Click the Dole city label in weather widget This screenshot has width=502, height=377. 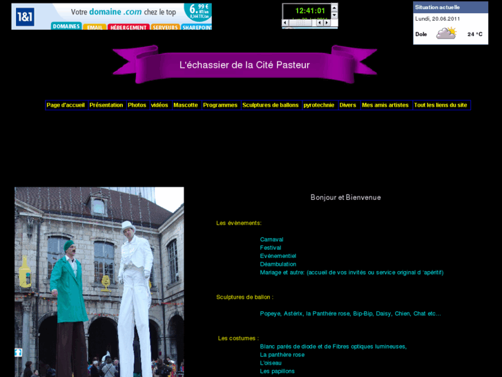pos(421,34)
